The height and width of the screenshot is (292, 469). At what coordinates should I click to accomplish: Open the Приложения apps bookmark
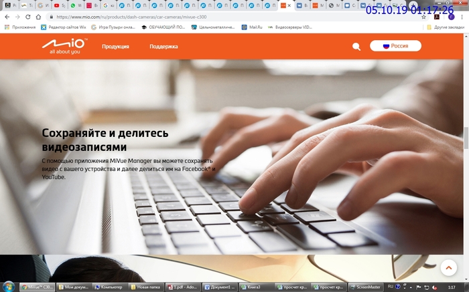[x=19, y=27]
